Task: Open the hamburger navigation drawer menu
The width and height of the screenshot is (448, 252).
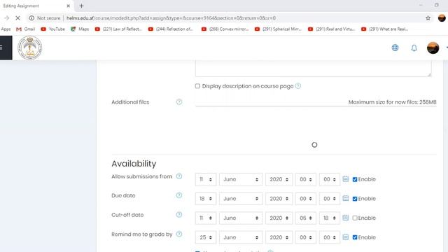Action: click(x=2, y=48)
